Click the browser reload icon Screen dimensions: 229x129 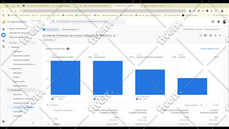[11, 11]
